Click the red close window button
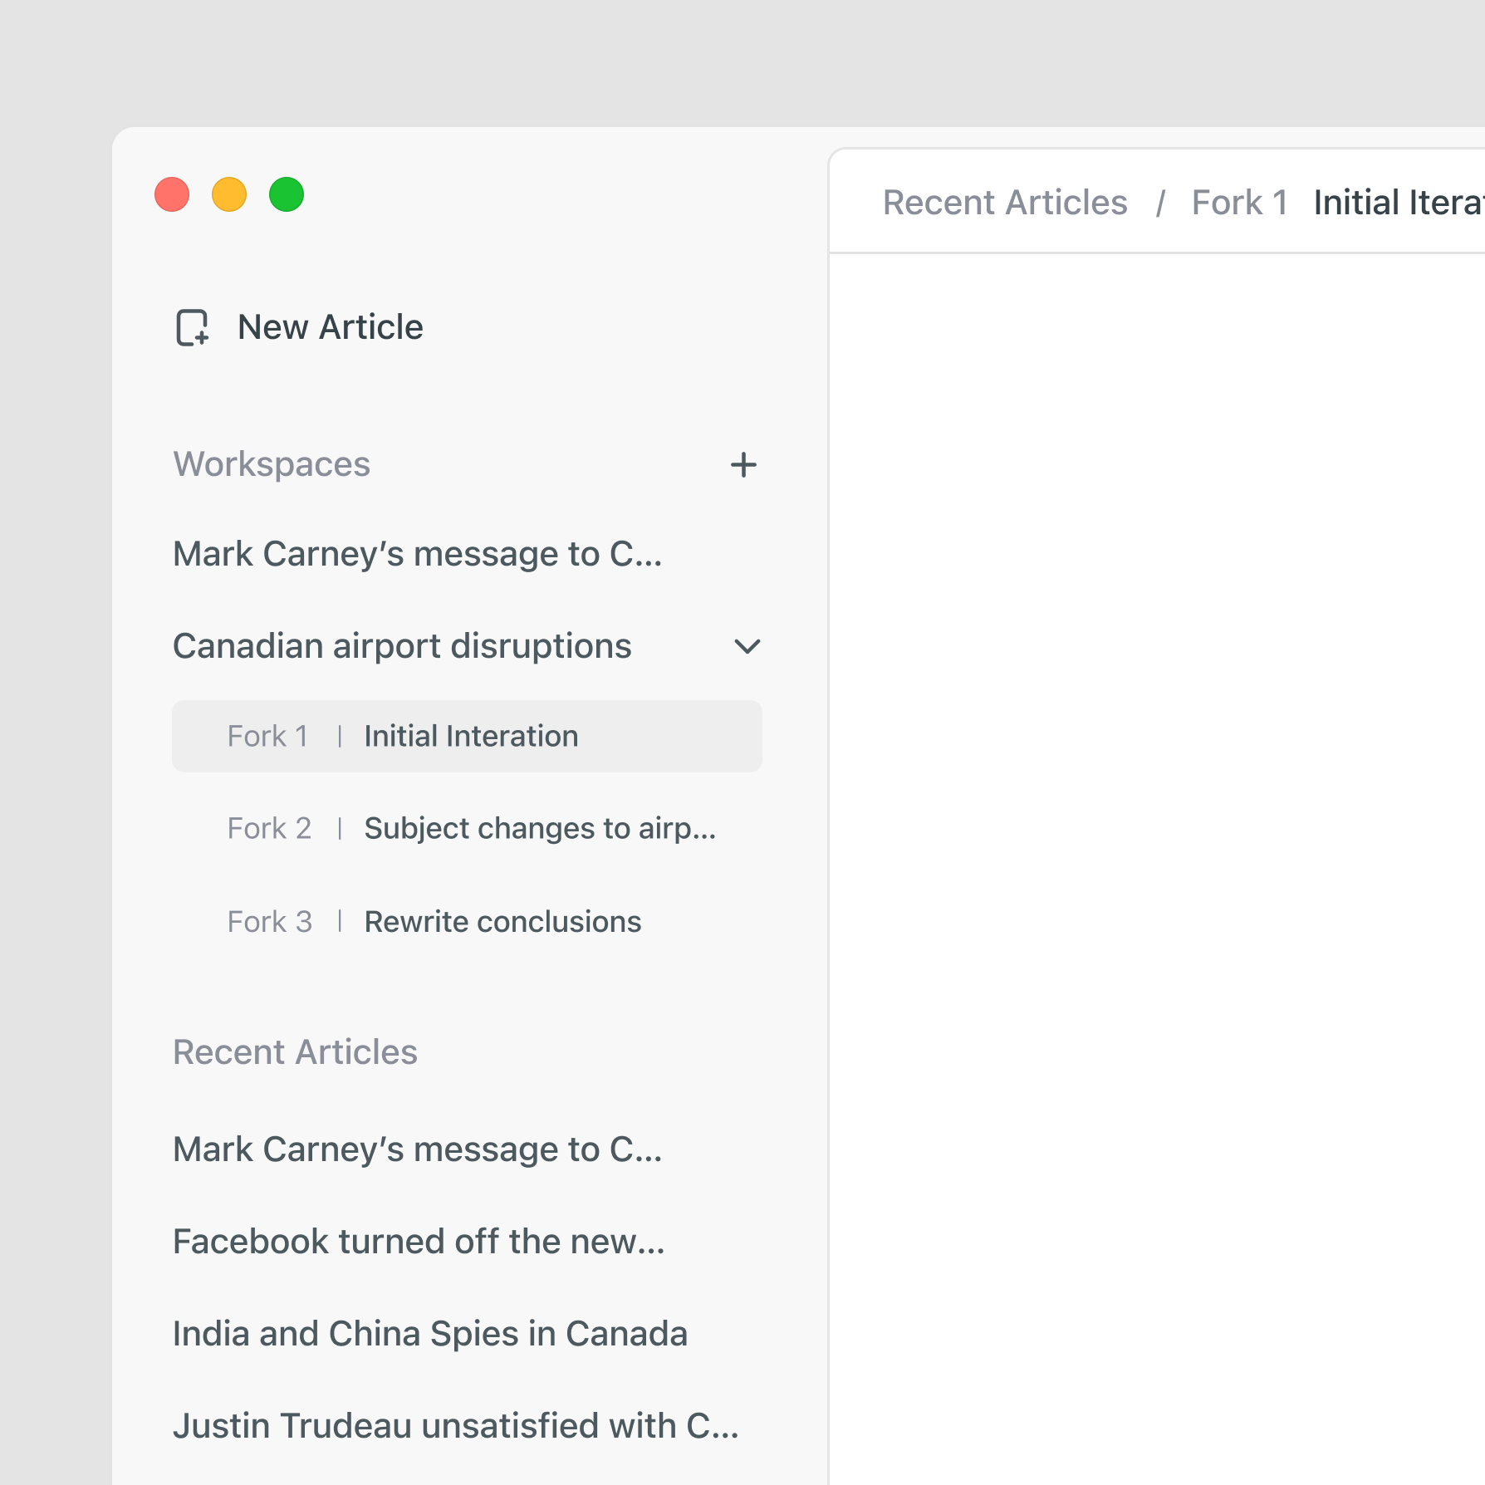Screen dimensions: 1485x1485 click(x=172, y=195)
